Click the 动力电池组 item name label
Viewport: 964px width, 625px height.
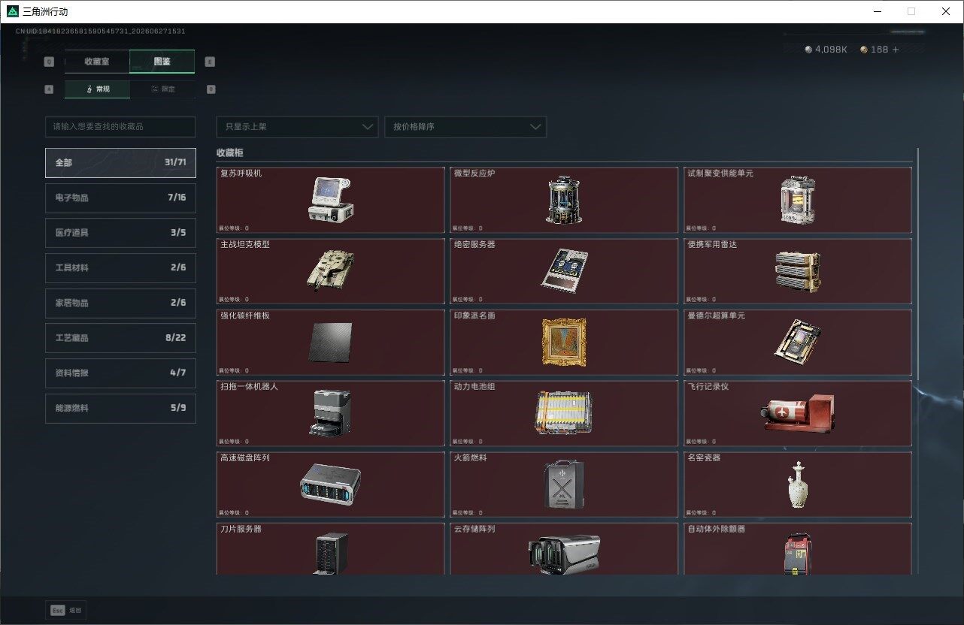click(474, 387)
